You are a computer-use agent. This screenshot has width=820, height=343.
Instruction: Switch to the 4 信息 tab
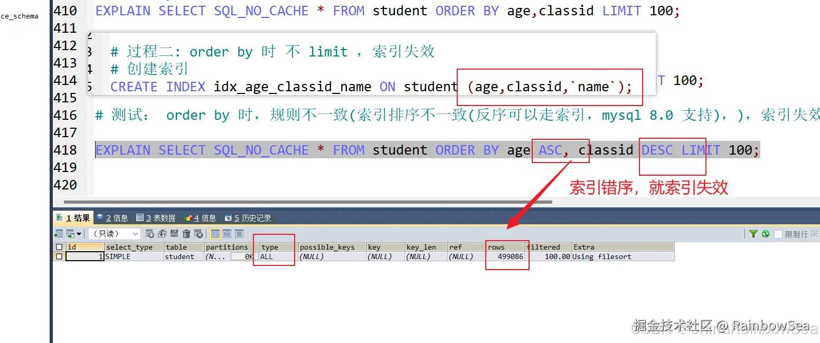(x=201, y=217)
